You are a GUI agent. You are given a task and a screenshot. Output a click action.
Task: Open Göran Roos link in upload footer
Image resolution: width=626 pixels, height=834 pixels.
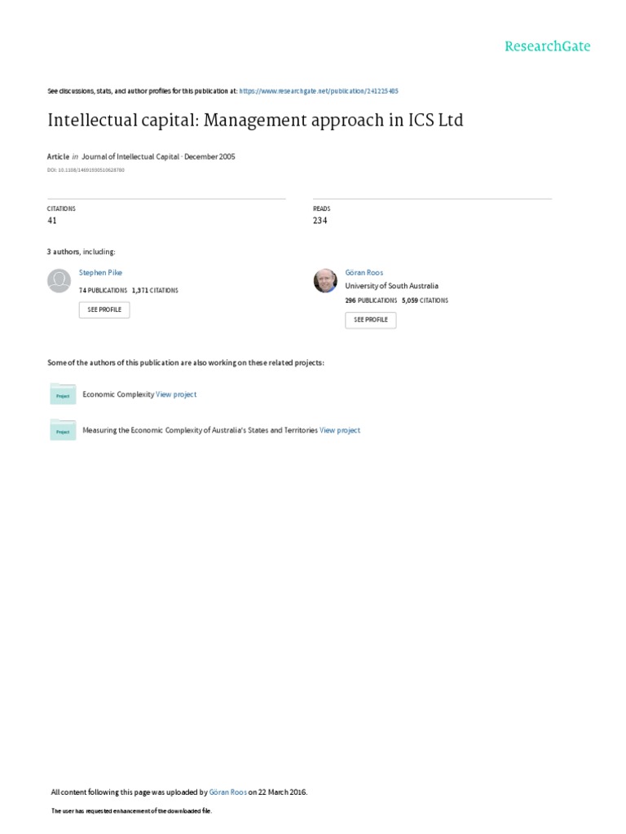pyautogui.click(x=228, y=792)
